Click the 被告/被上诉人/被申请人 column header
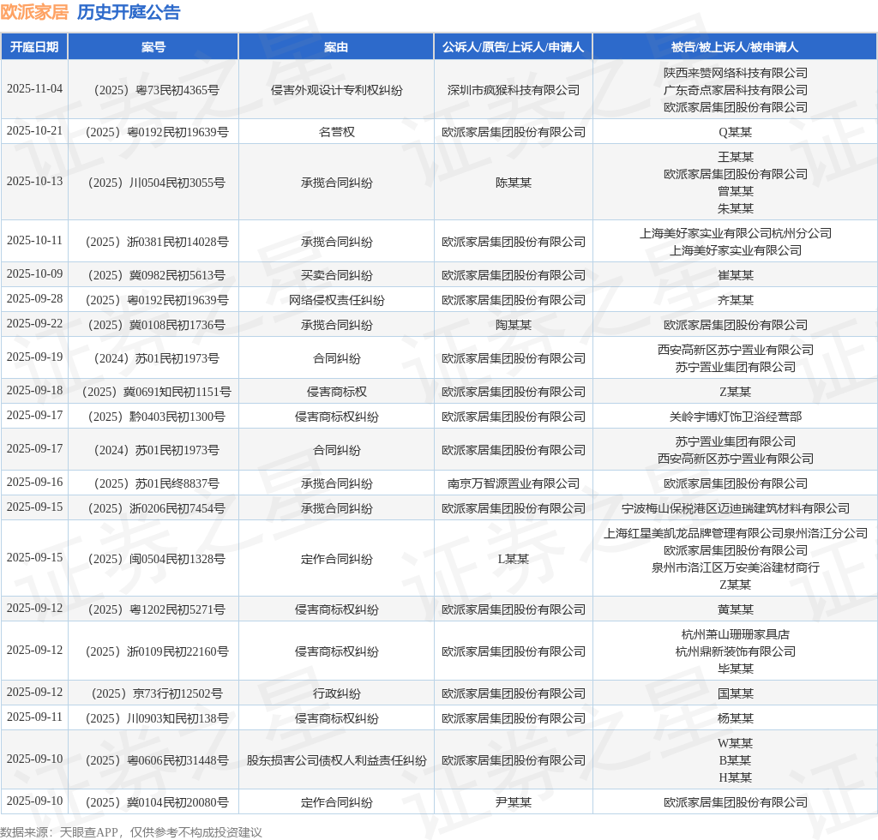This screenshot has height=840, width=878. (x=735, y=47)
